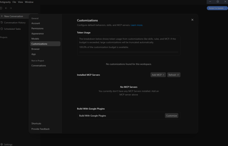Image resolution: width=228 pixels, height=146 pixels.
Task: Open Settings at the bottom left
Action: pyautogui.click(x=7, y=144)
